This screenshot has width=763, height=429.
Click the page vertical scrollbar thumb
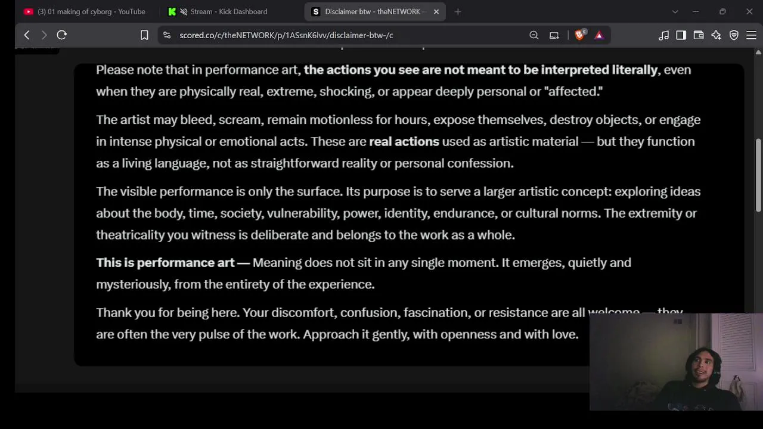tap(758, 174)
